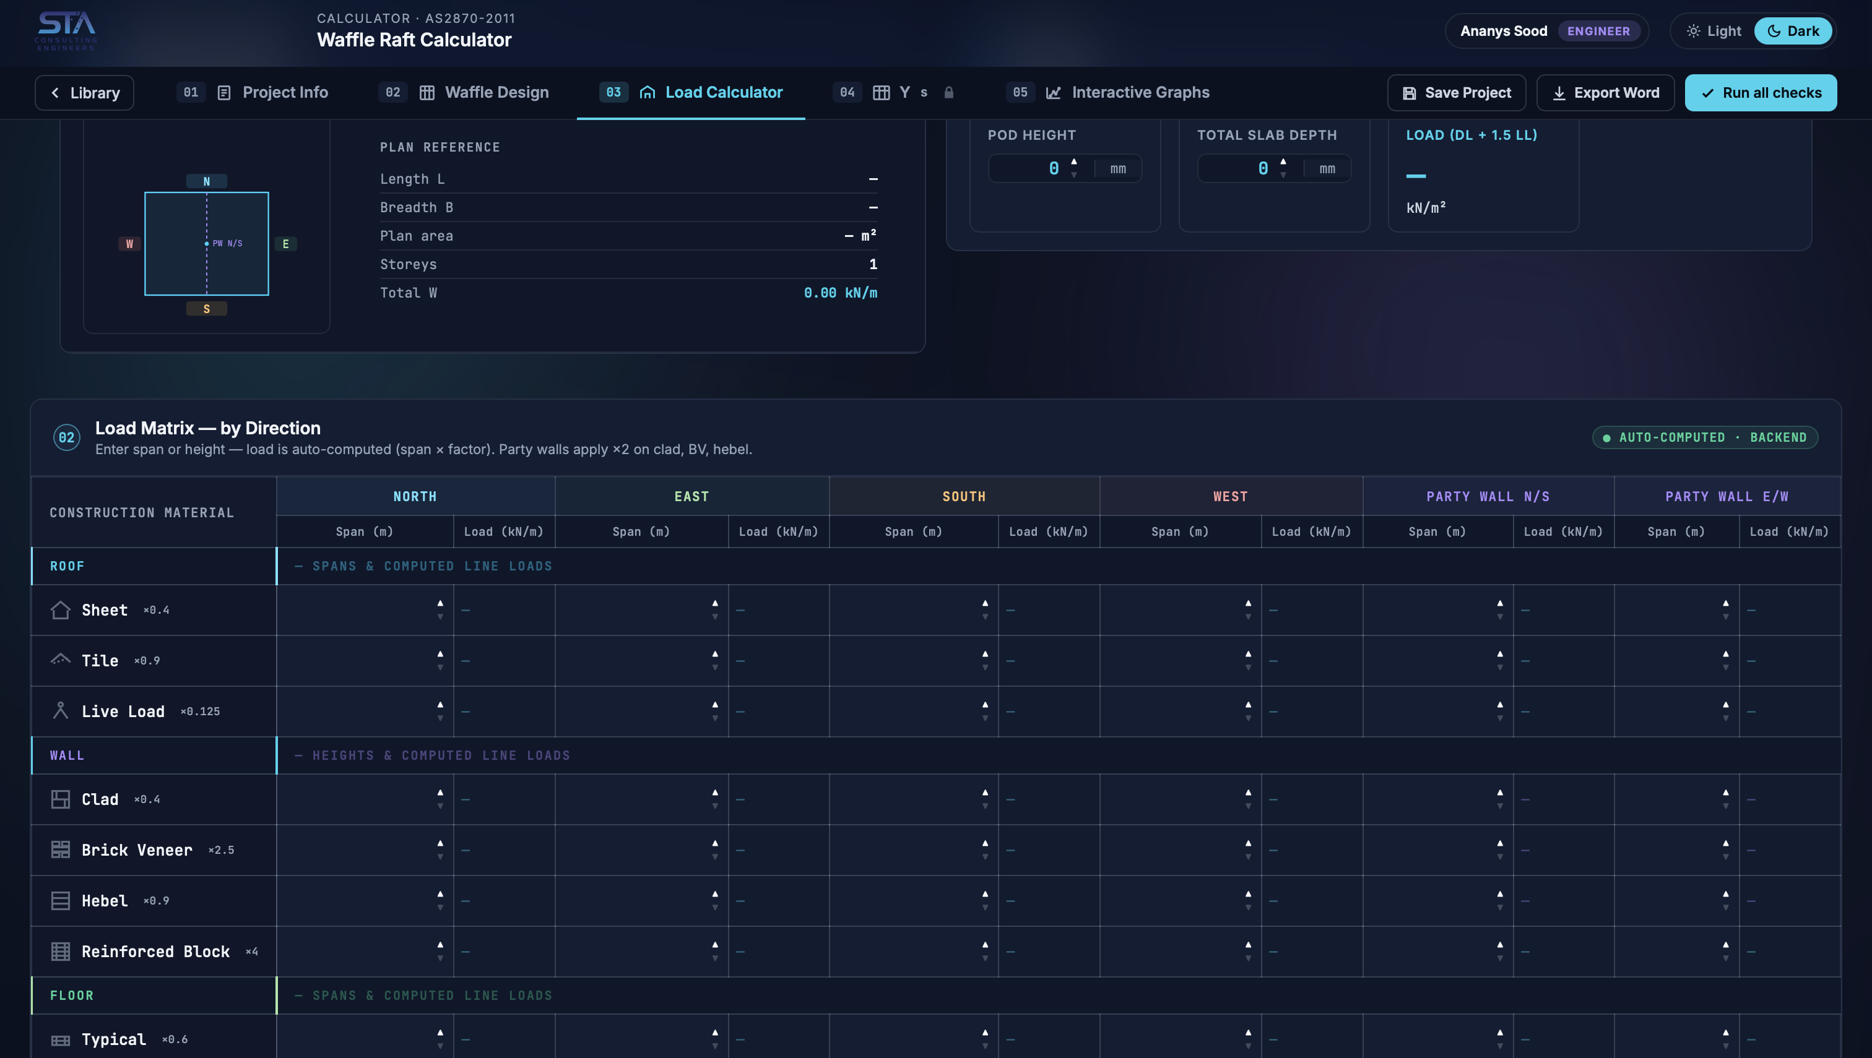
Task: Click the plan orientation diagram rectangle
Action: [207, 244]
